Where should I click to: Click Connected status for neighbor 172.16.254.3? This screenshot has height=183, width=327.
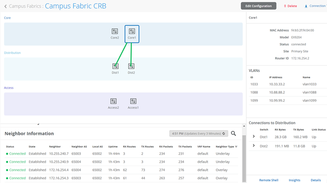[x=16, y=178]
